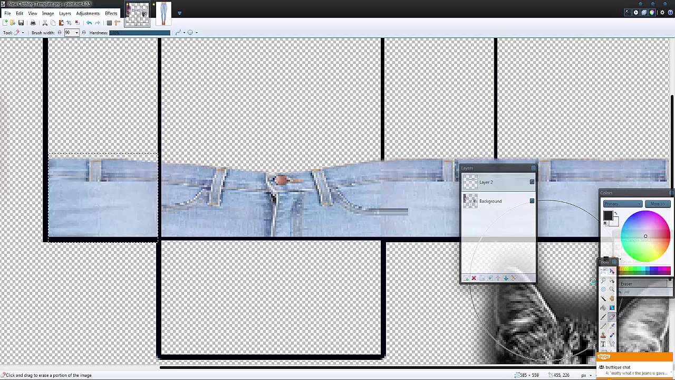675x380 pixels.
Task: Open the Layers menu
Action: pyautogui.click(x=65, y=13)
